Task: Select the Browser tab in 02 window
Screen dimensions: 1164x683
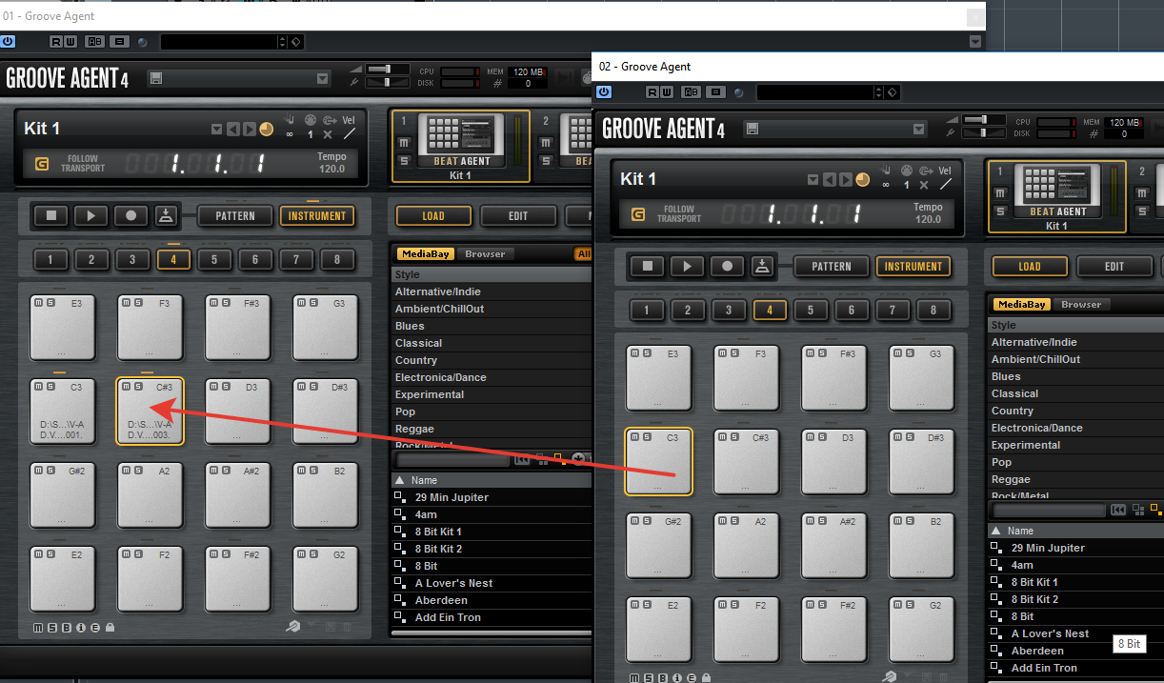Action: click(x=1081, y=305)
